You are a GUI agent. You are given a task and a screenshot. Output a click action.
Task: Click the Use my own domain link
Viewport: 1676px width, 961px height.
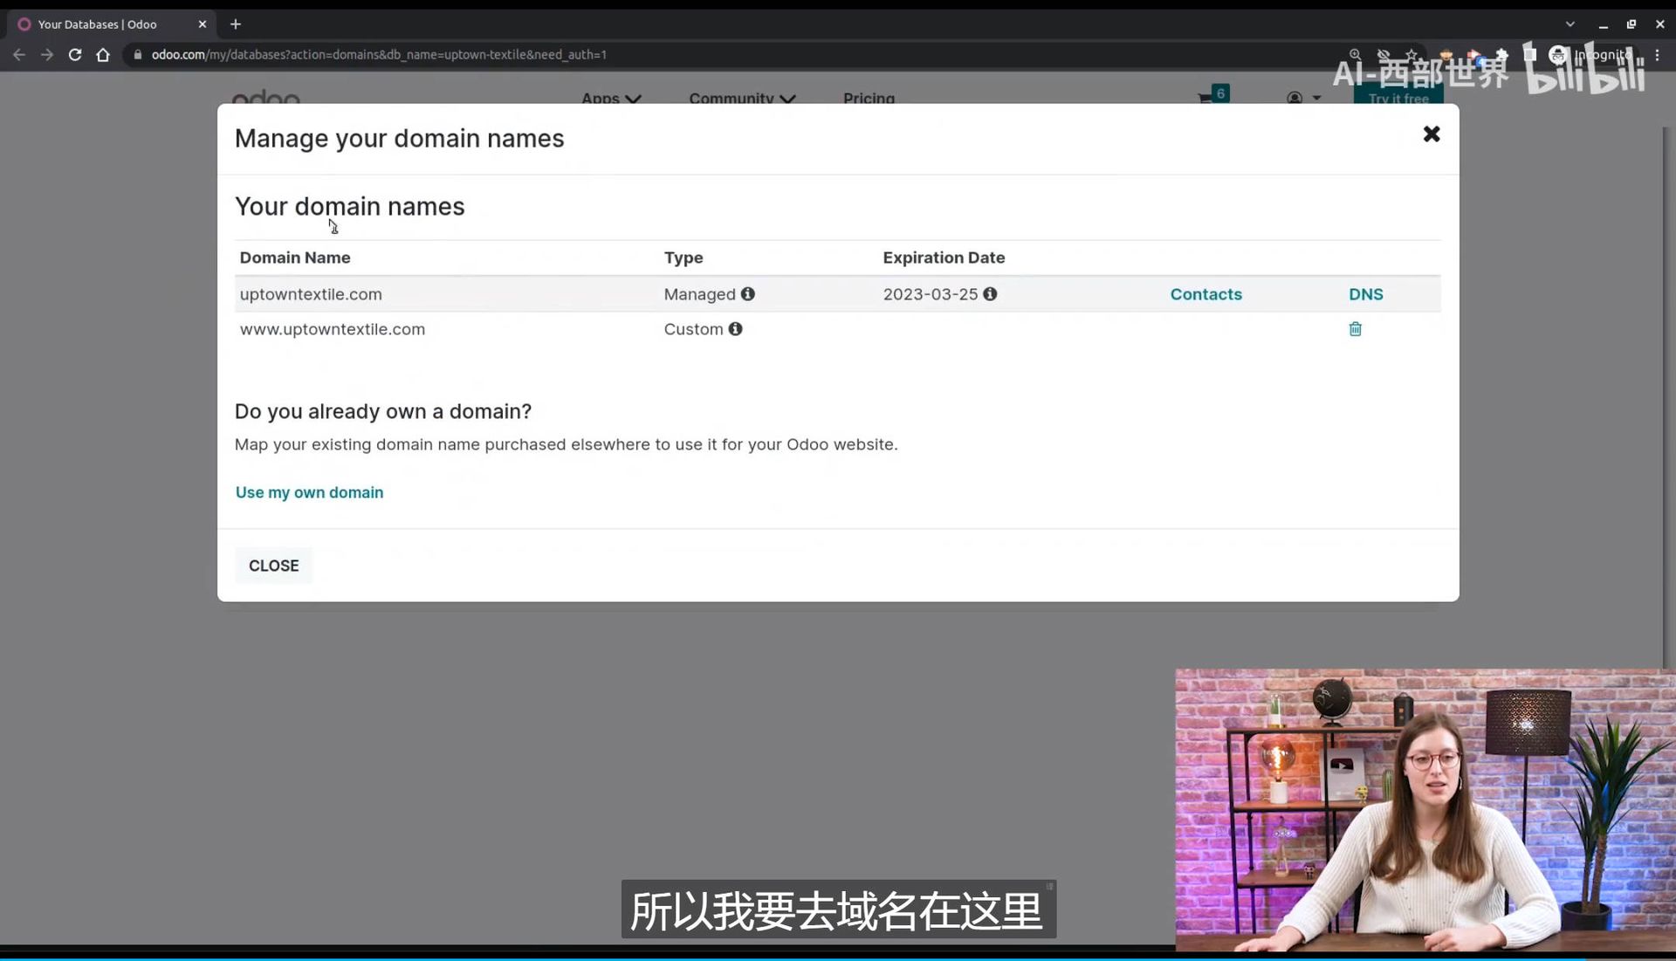(309, 492)
